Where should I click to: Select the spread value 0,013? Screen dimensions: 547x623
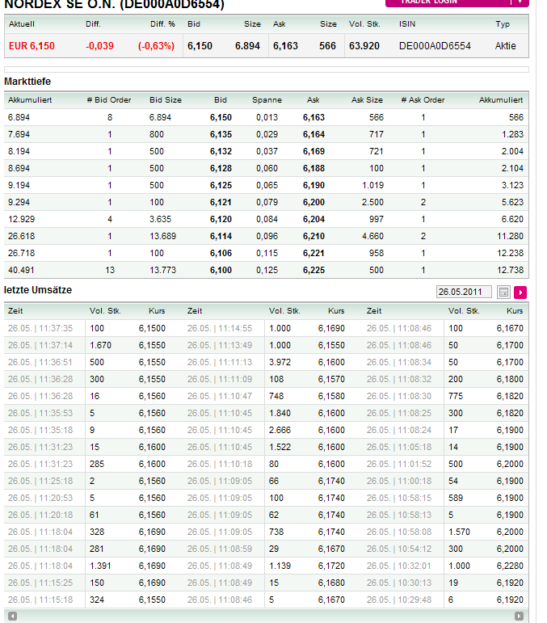coord(267,118)
